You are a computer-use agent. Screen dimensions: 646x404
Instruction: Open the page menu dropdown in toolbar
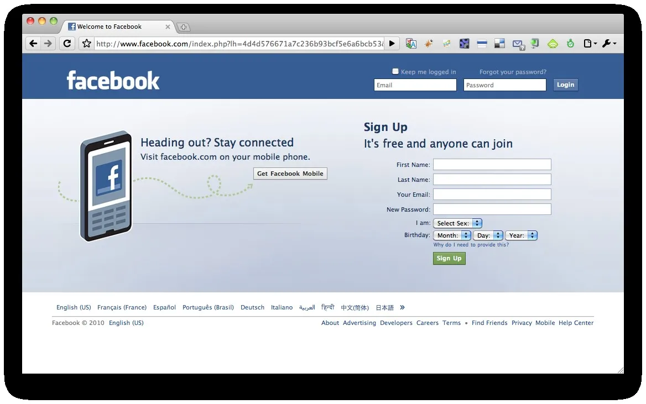(590, 43)
